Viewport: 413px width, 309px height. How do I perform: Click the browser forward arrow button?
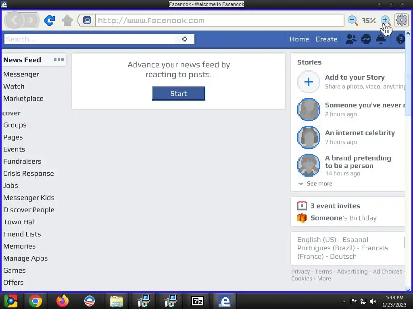pyautogui.click(x=31, y=20)
